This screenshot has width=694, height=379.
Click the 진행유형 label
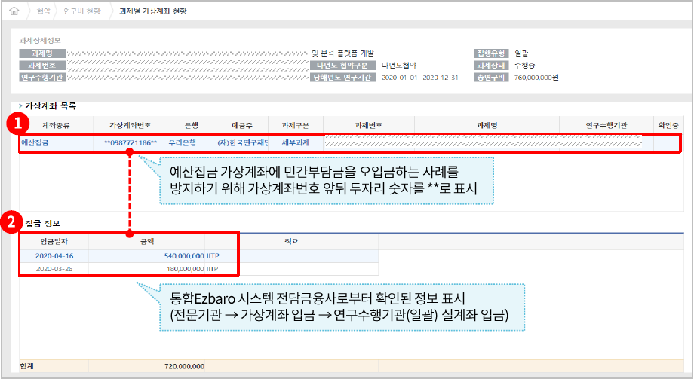[x=491, y=53]
